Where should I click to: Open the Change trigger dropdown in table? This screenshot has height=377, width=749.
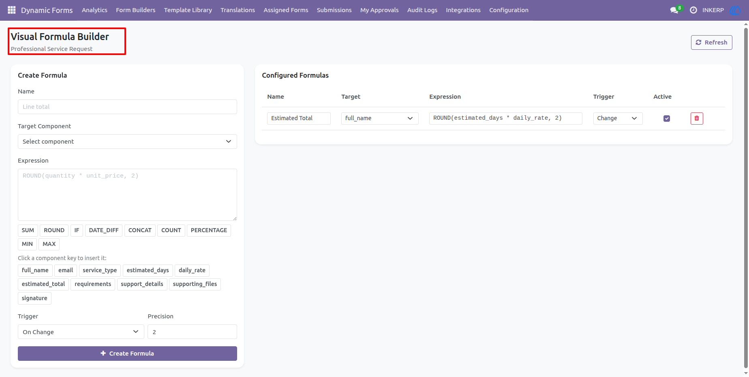tap(618, 119)
